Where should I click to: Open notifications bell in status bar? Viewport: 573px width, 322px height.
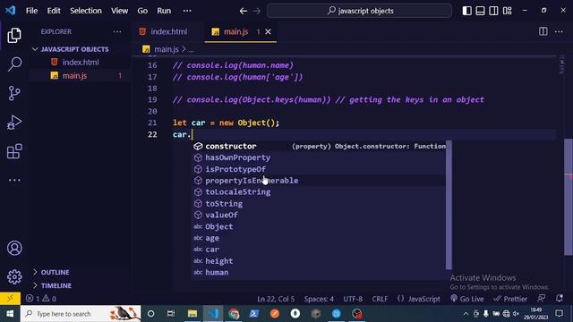coord(559,298)
